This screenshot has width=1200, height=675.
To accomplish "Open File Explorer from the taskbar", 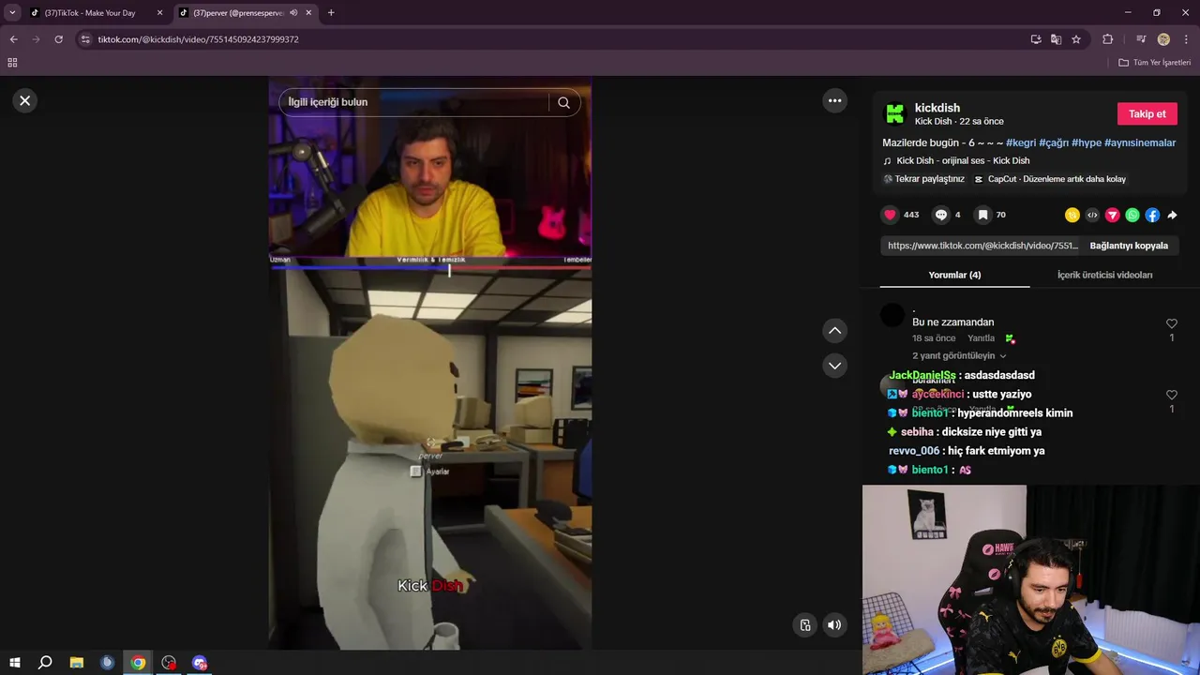I will [77, 663].
